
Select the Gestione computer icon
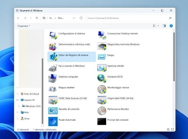click(x=53, y=78)
